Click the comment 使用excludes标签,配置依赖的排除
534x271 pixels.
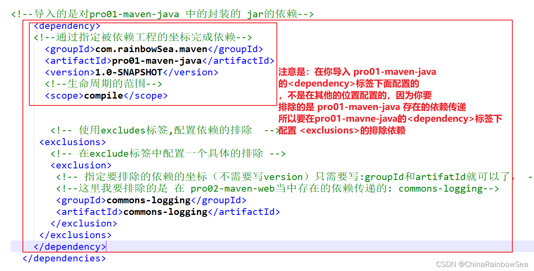pyautogui.click(x=165, y=131)
